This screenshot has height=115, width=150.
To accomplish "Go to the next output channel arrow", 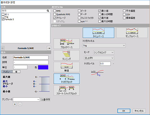I will click(x=49, y=48).
